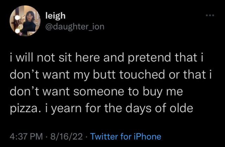The width and height of the screenshot is (225, 147).
Task: Click the word "iPhone" in the source label
Action: point(147,136)
